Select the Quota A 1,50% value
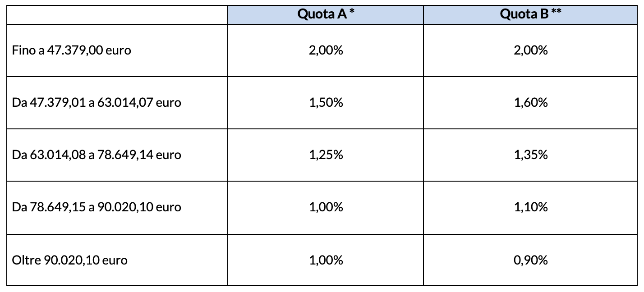The width and height of the screenshot is (644, 292). pos(326,103)
